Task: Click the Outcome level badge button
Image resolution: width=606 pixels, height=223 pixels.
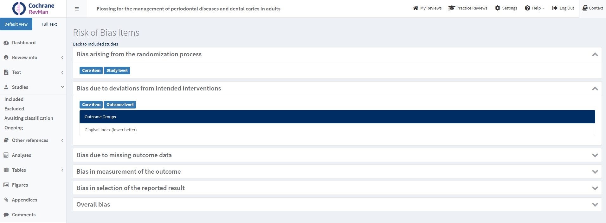Action: click(120, 105)
